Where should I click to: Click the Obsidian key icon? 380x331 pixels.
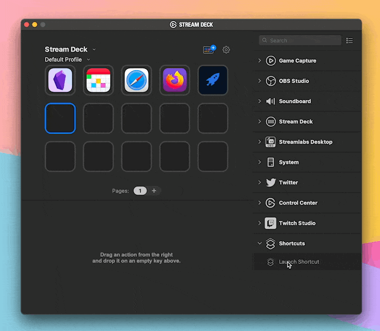point(60,80)
